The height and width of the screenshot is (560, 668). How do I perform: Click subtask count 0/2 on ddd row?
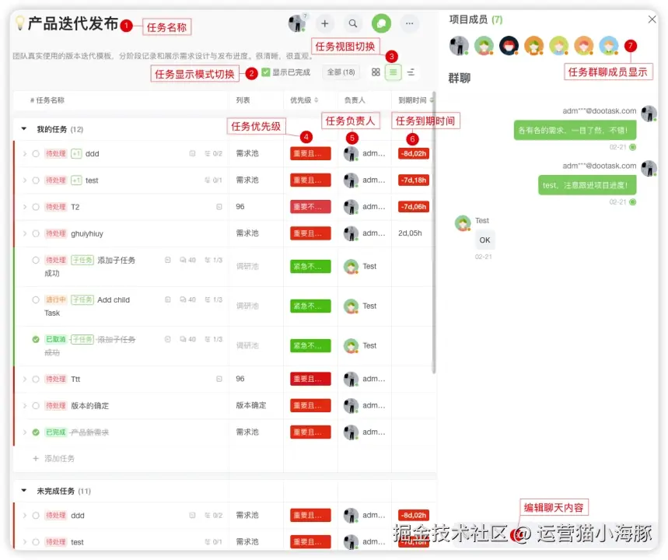[x=213, y=153]
